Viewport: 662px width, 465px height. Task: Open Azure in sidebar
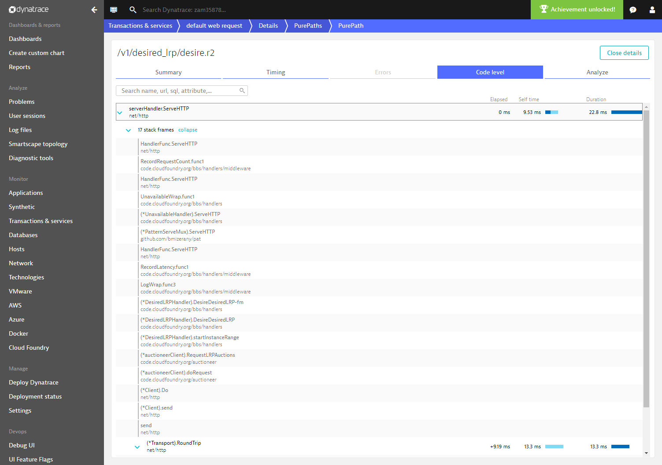pyautogui.click(x=16, y=319)
